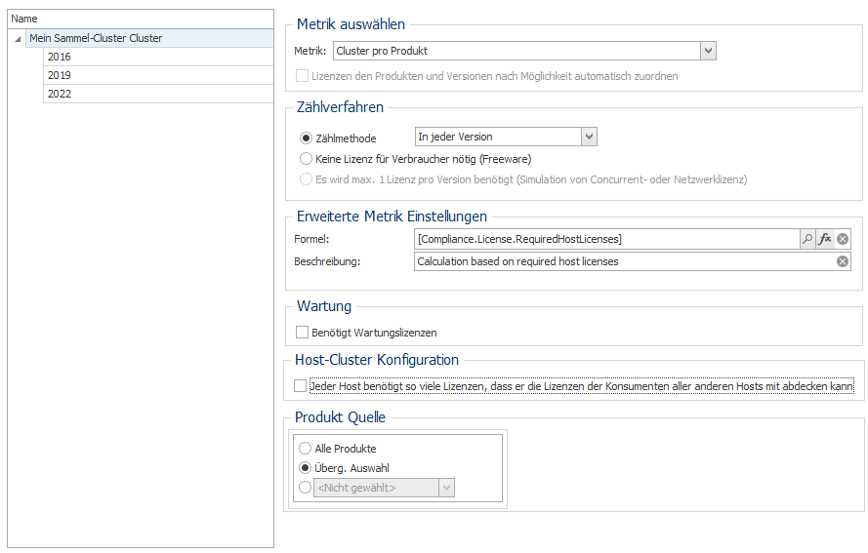Open the fx formula editor icon
This screenshot has height=553, width=868.
pos(825,239)
